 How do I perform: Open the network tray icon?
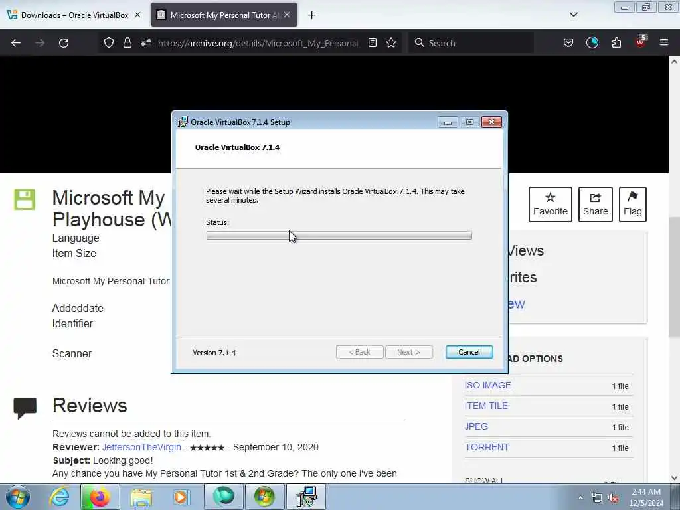(x=597, y=498)
